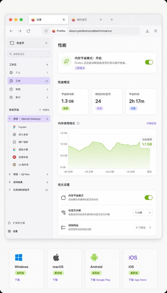The height and width of the screenshot is (293, 167).
Task: Click the address bar URL about:preferences#performance
Action: coord(90,31)
